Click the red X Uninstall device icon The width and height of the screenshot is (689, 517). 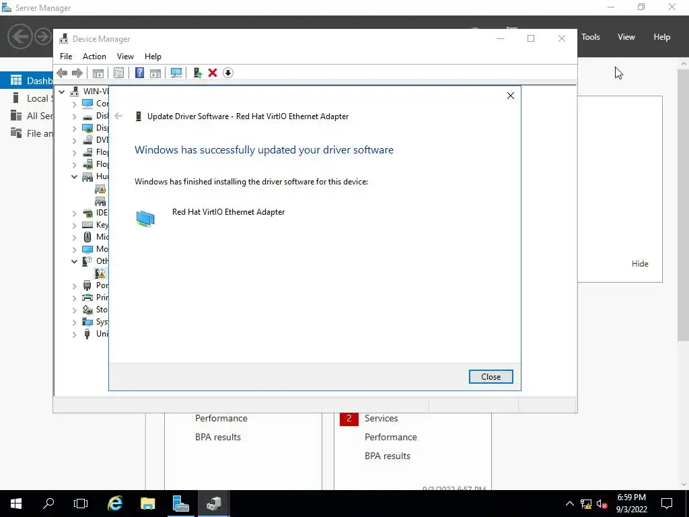[x=213, y=73]
